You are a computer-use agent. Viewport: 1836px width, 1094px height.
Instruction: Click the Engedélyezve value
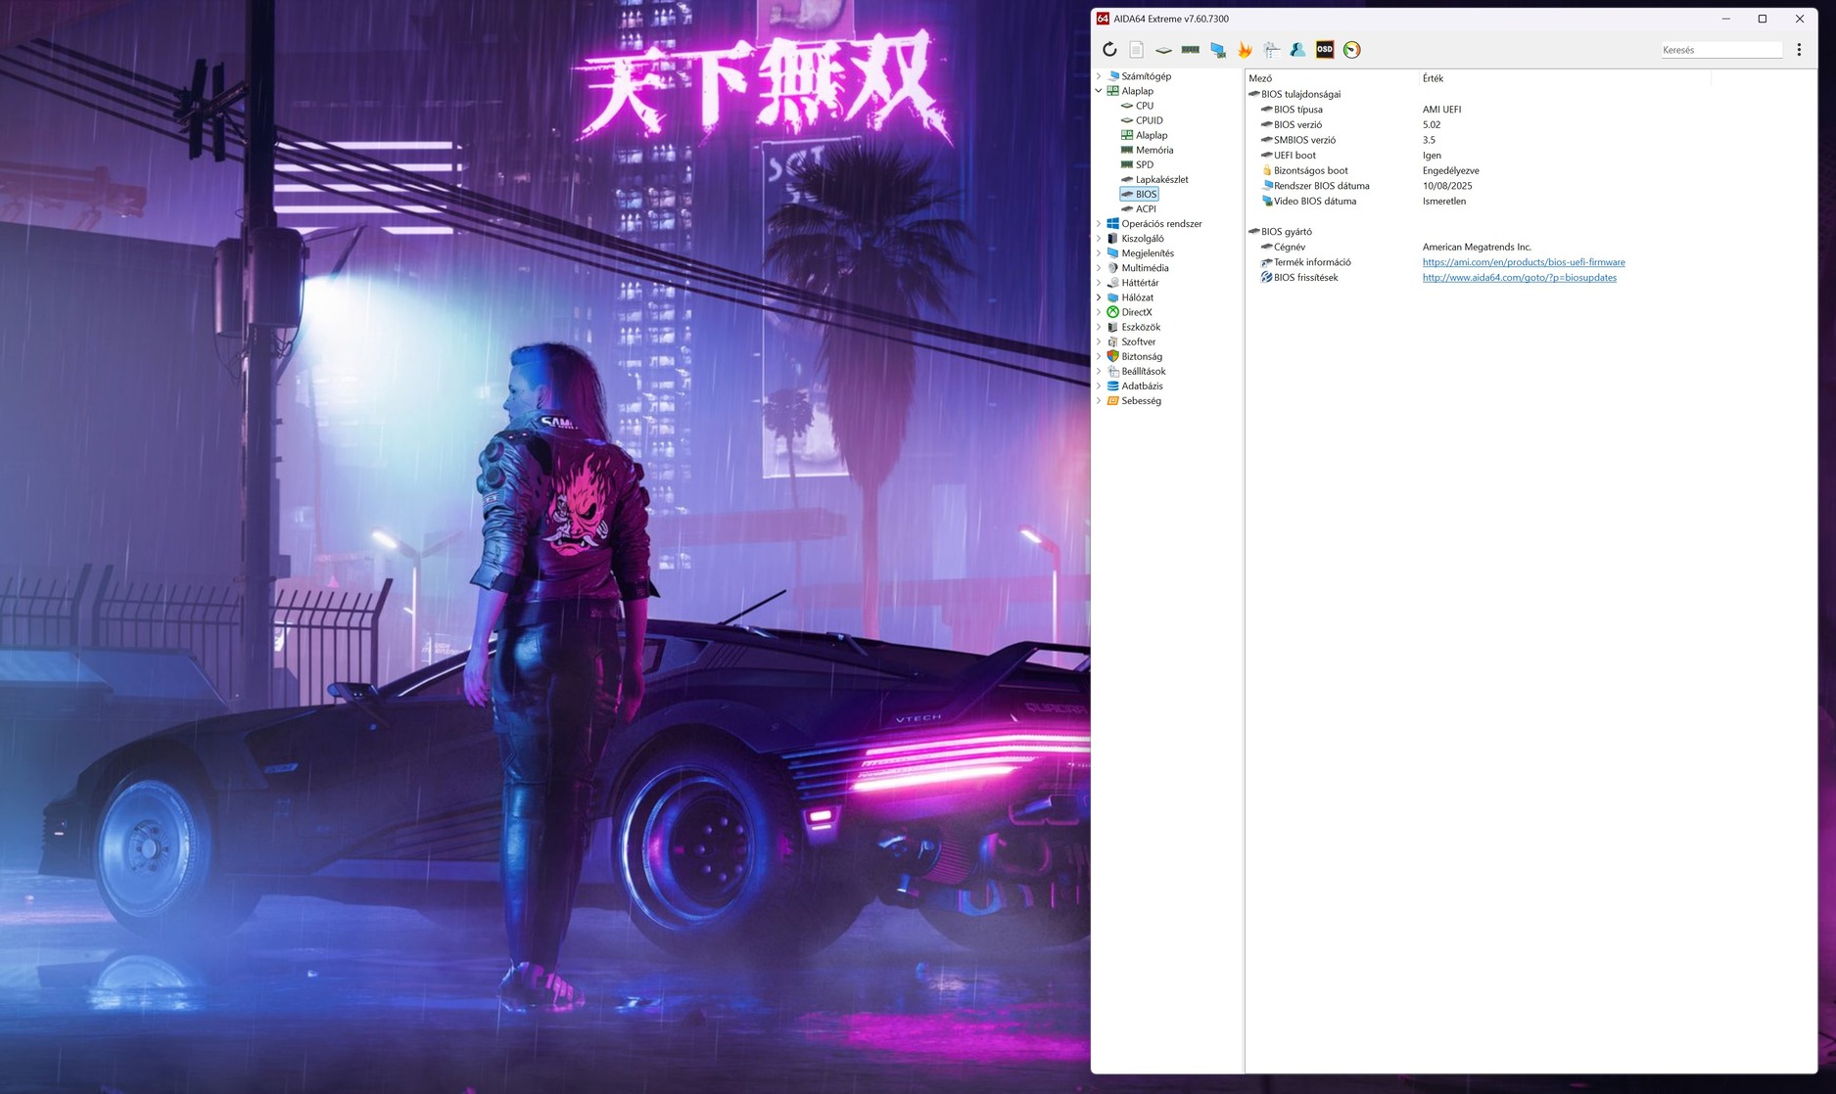(1451, 170)
